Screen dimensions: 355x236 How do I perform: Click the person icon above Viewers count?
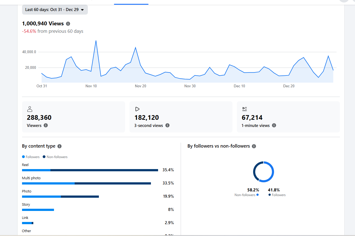(x=30, y=109)
